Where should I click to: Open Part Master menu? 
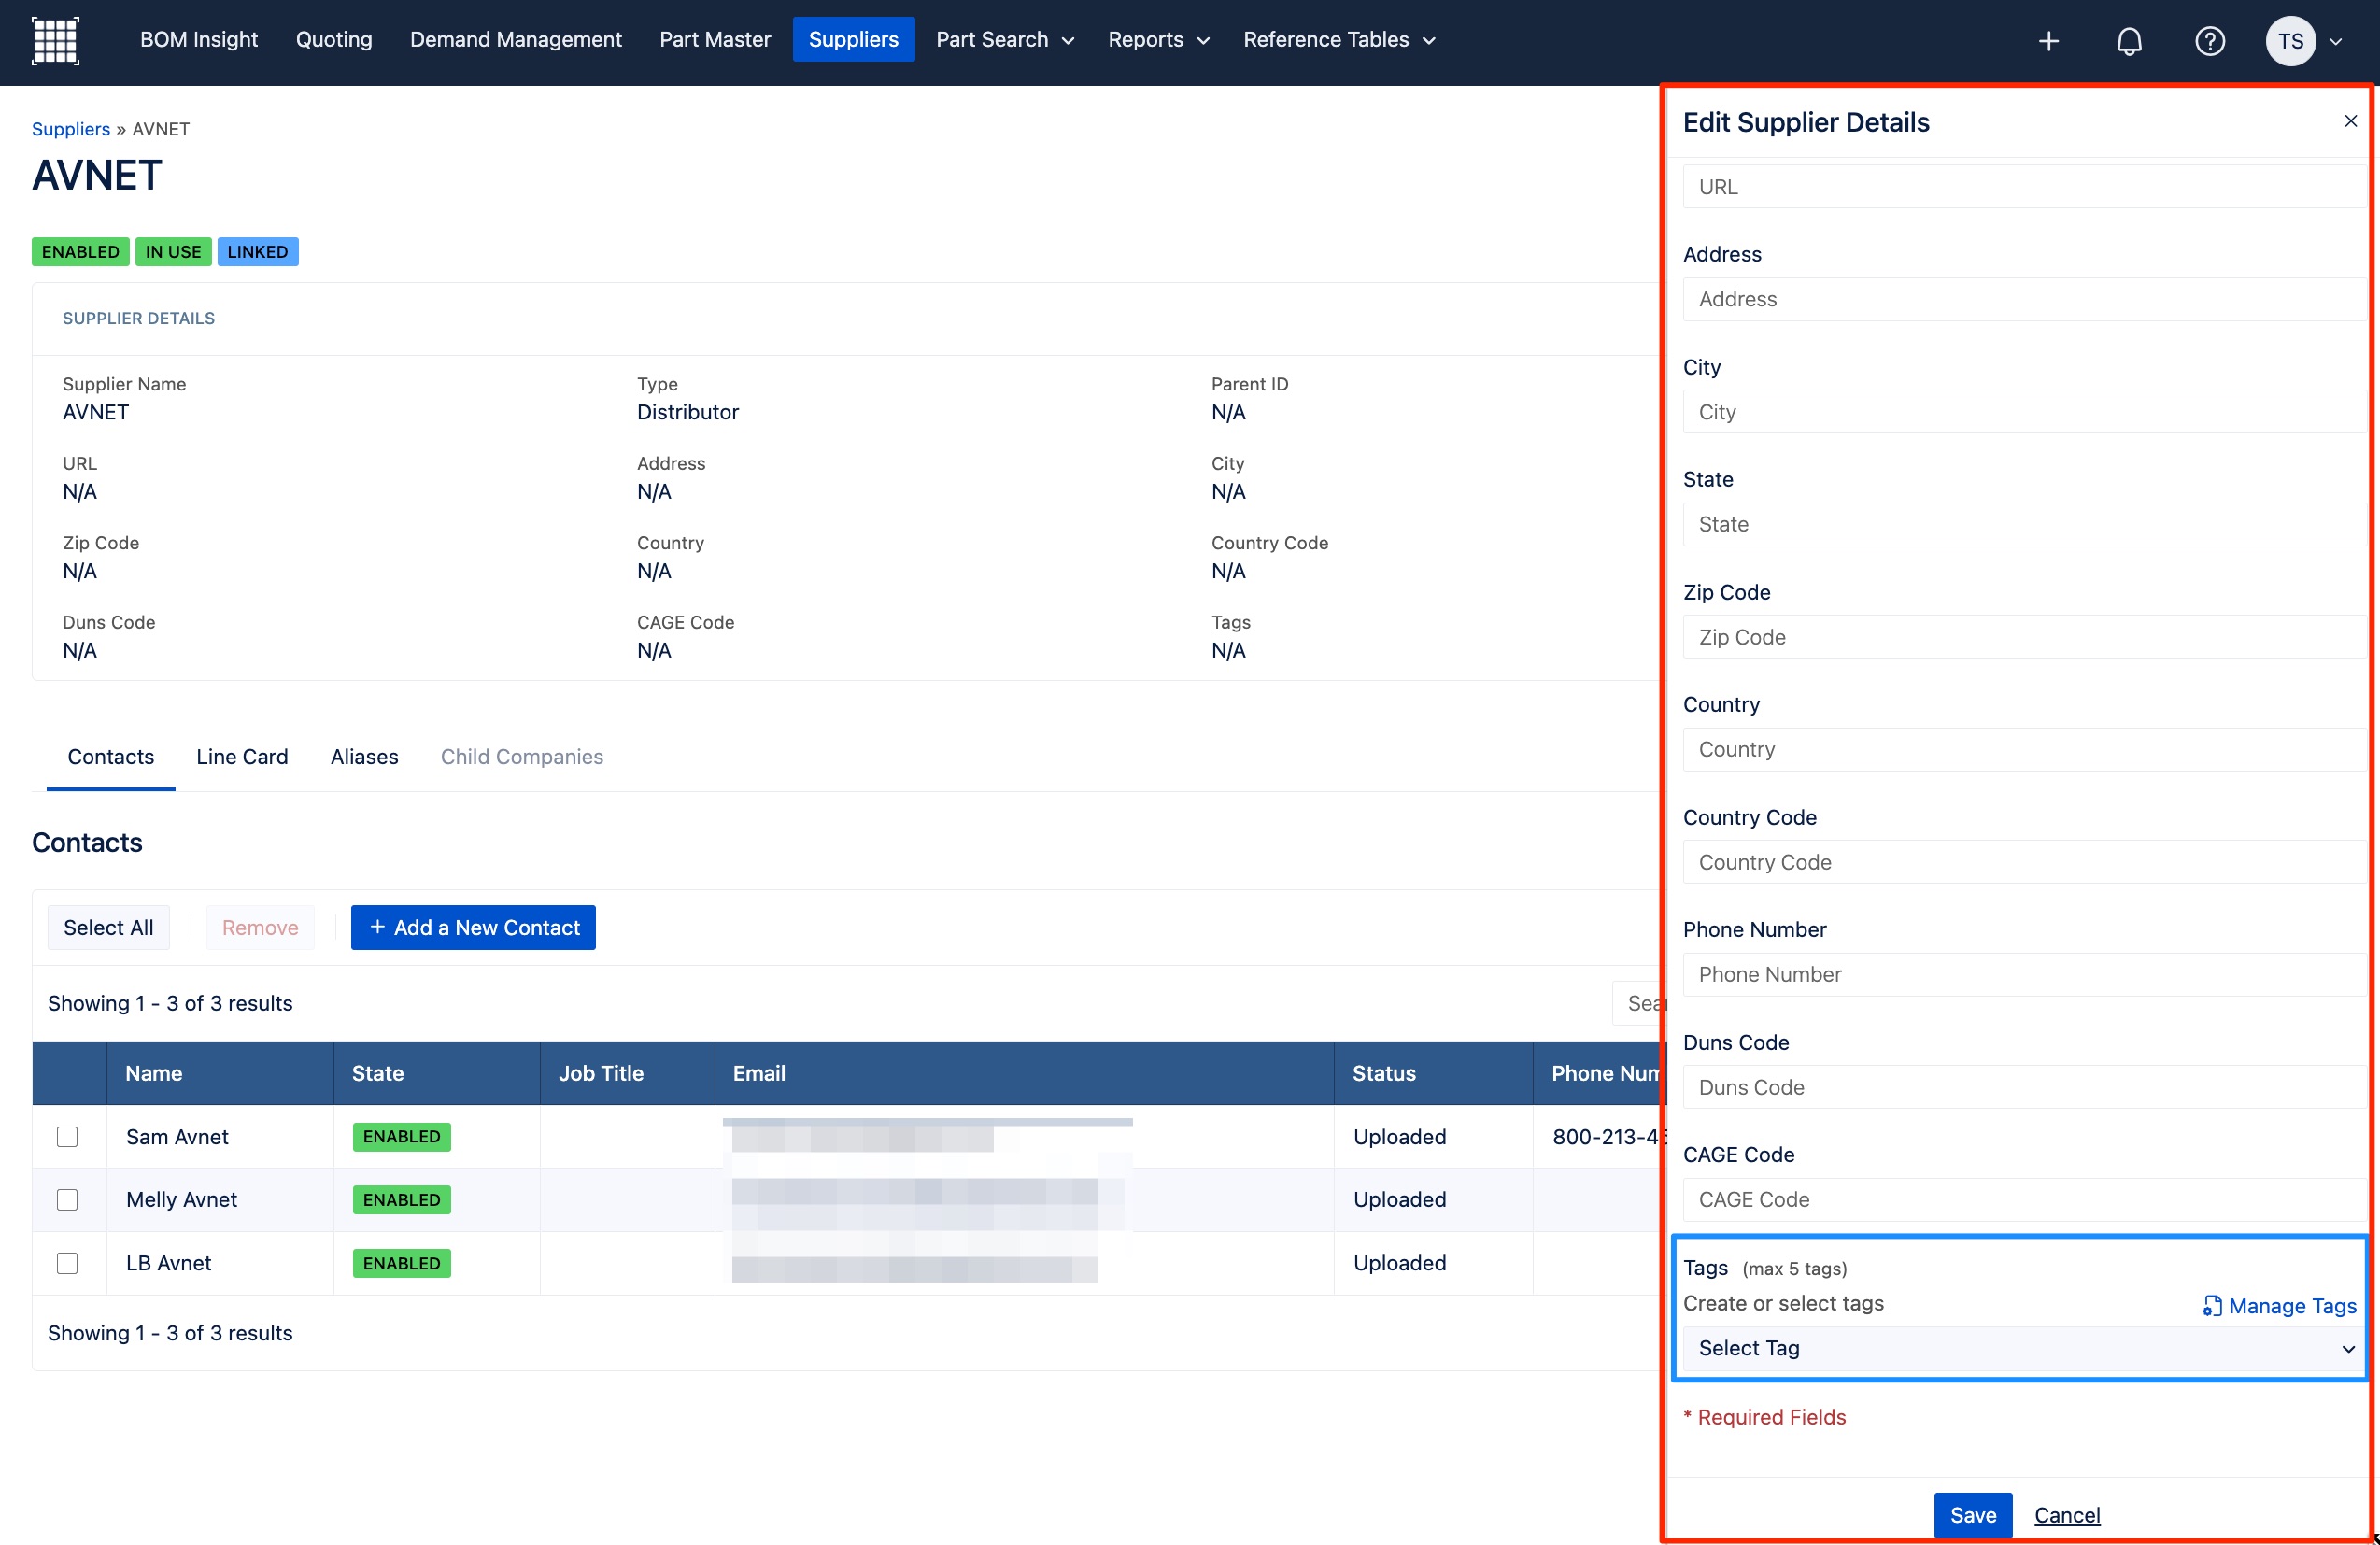click(715, 39)
